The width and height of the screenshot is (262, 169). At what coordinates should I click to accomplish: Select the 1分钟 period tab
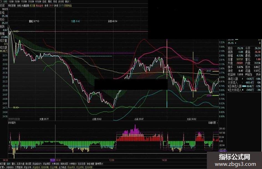[11, 1]
